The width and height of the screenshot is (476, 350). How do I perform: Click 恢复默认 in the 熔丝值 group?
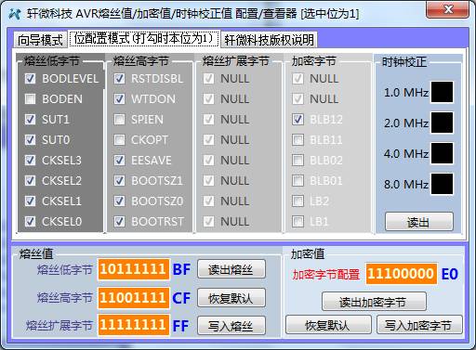coord(231,298)
